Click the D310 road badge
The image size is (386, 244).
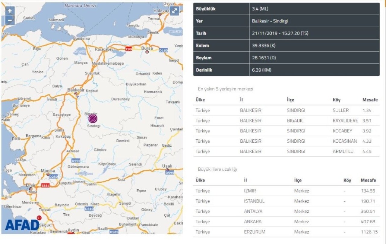pyautogui.click(x=89, y=209)
